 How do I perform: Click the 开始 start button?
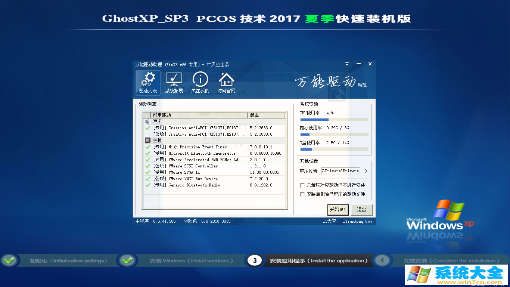[338, 210]
